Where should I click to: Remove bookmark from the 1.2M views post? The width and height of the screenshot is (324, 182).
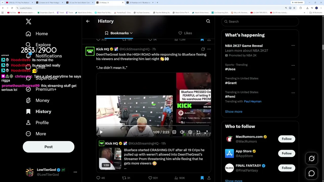pyautogui.click(x=202, y=39)
